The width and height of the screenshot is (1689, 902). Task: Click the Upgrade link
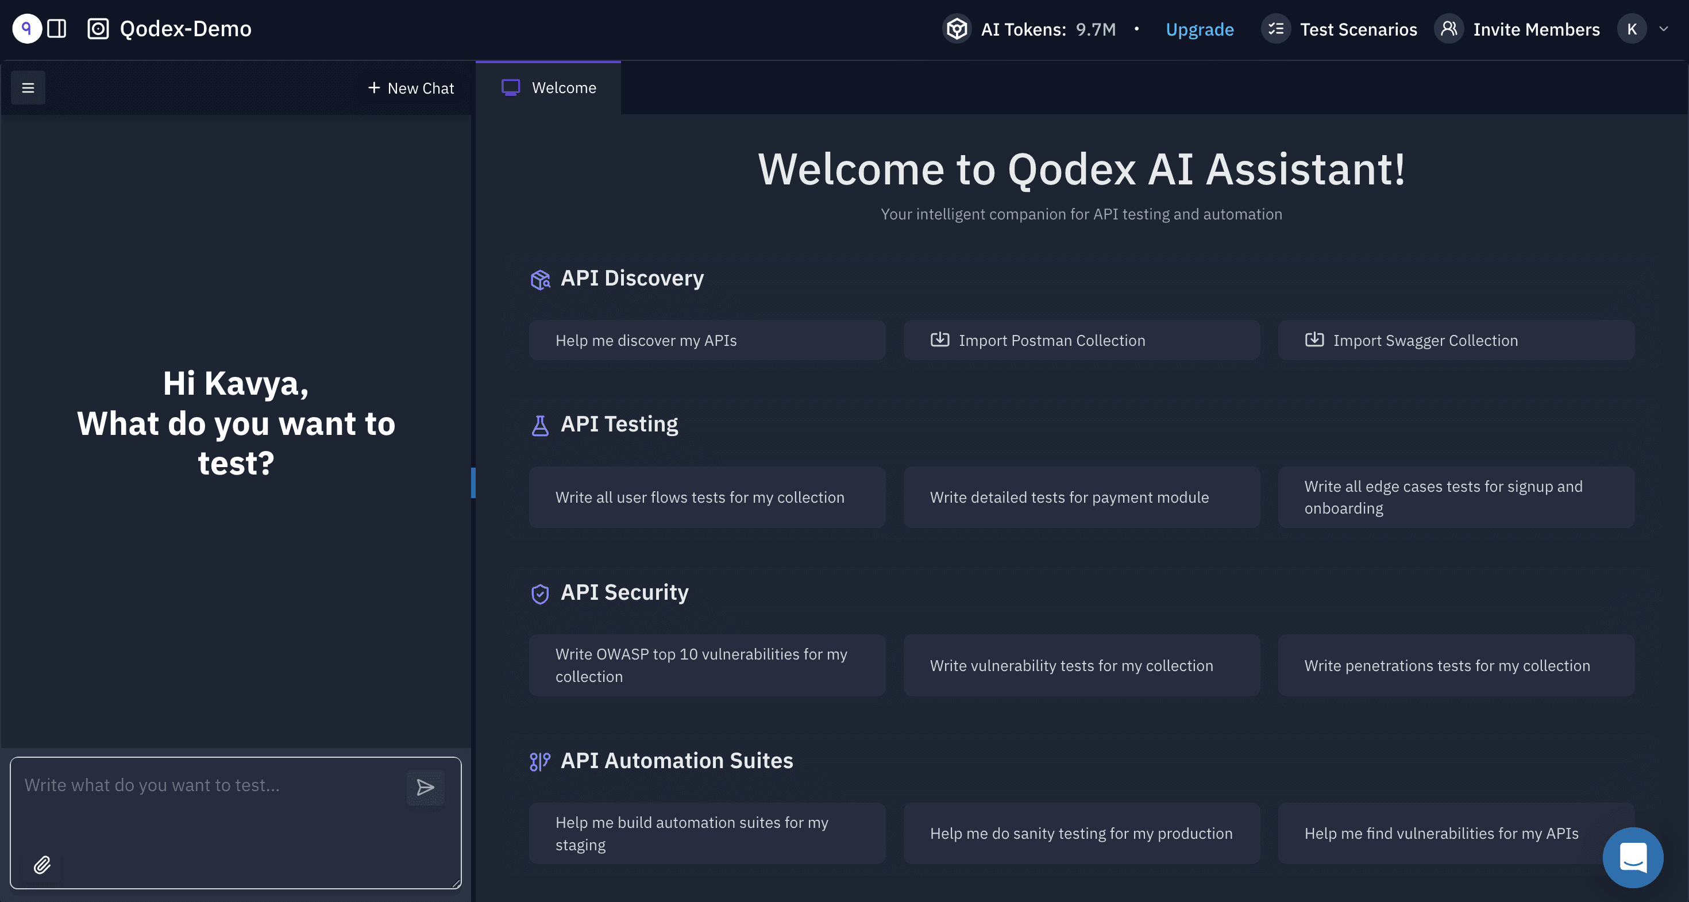pyautogui.click(x=1199, y=29)
